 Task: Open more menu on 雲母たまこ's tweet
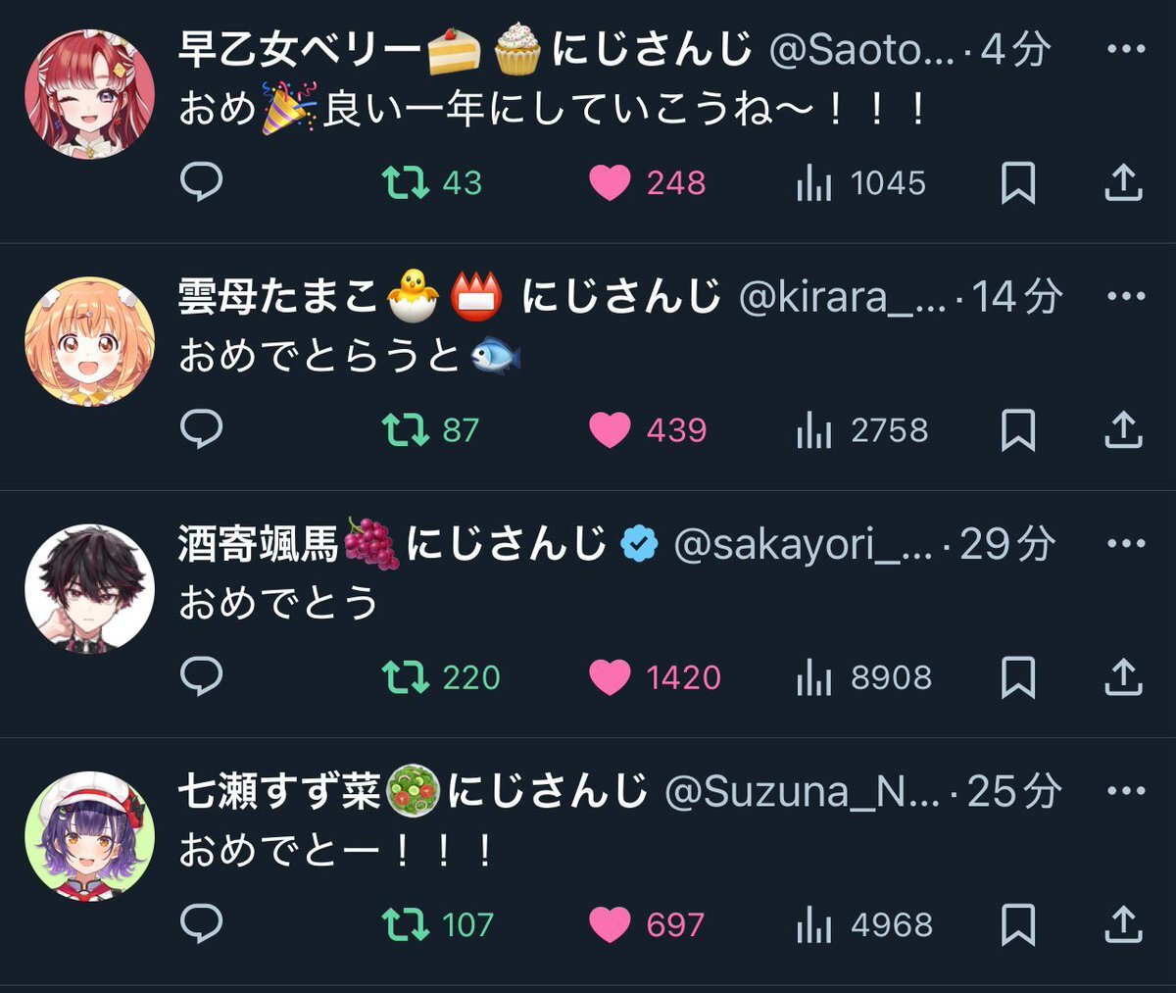(x=1125, y=296)
